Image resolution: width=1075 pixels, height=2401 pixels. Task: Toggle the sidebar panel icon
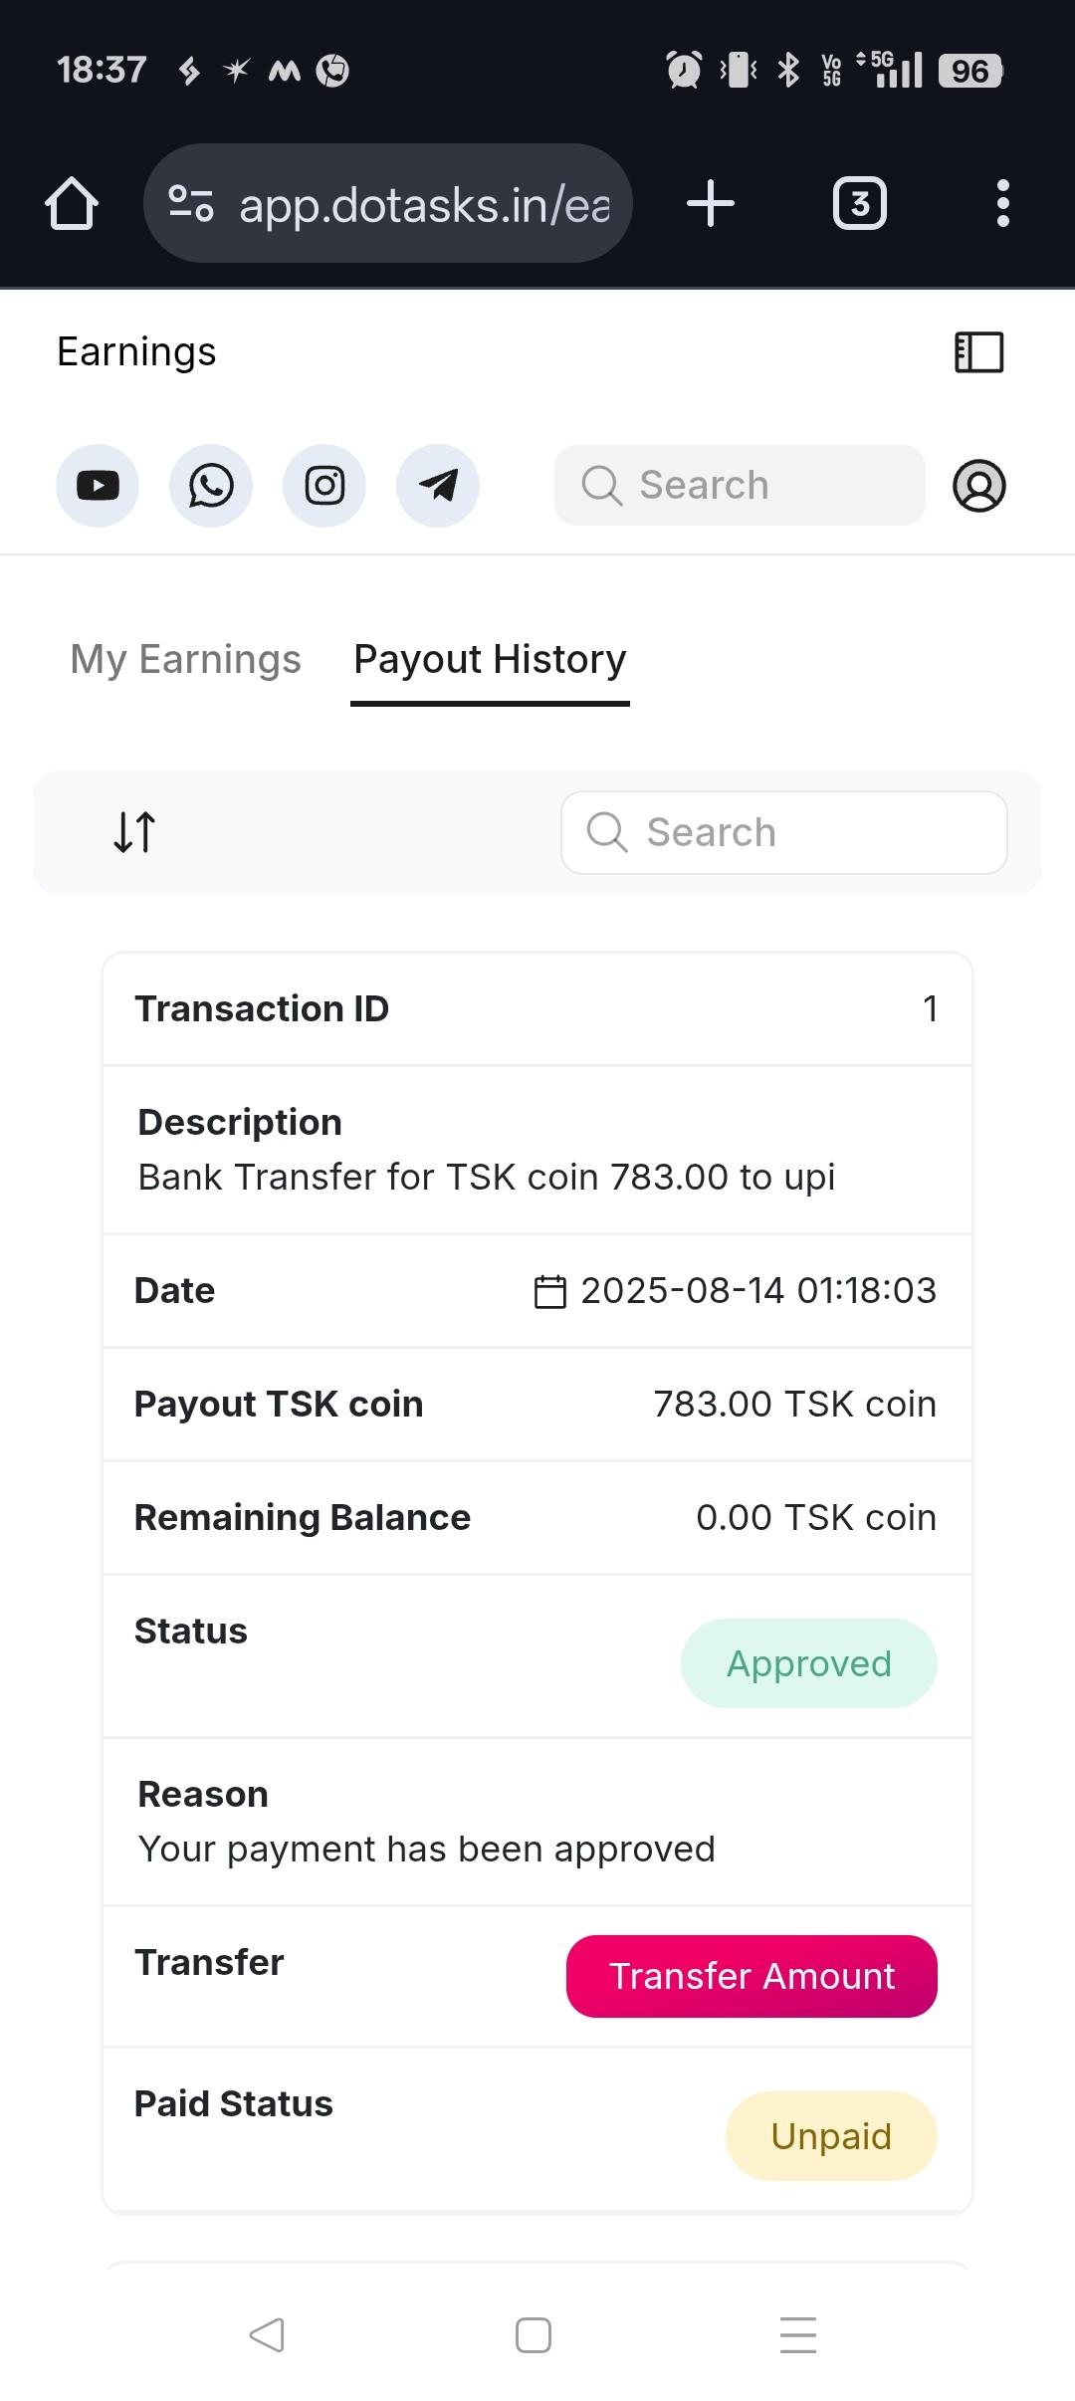[979, 352]
